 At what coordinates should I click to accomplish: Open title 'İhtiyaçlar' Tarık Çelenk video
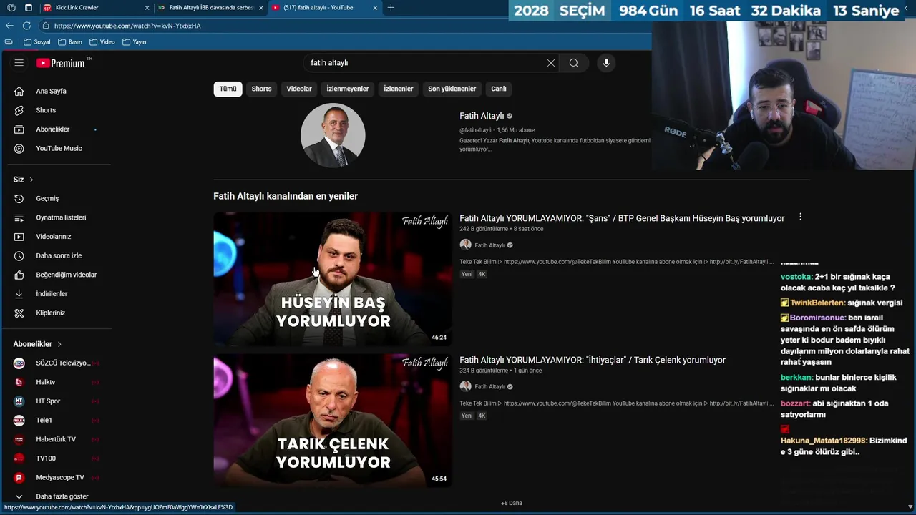coord(593,360)
